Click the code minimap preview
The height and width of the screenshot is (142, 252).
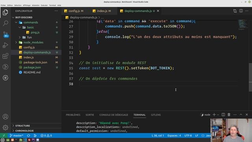tap(243, 24)
